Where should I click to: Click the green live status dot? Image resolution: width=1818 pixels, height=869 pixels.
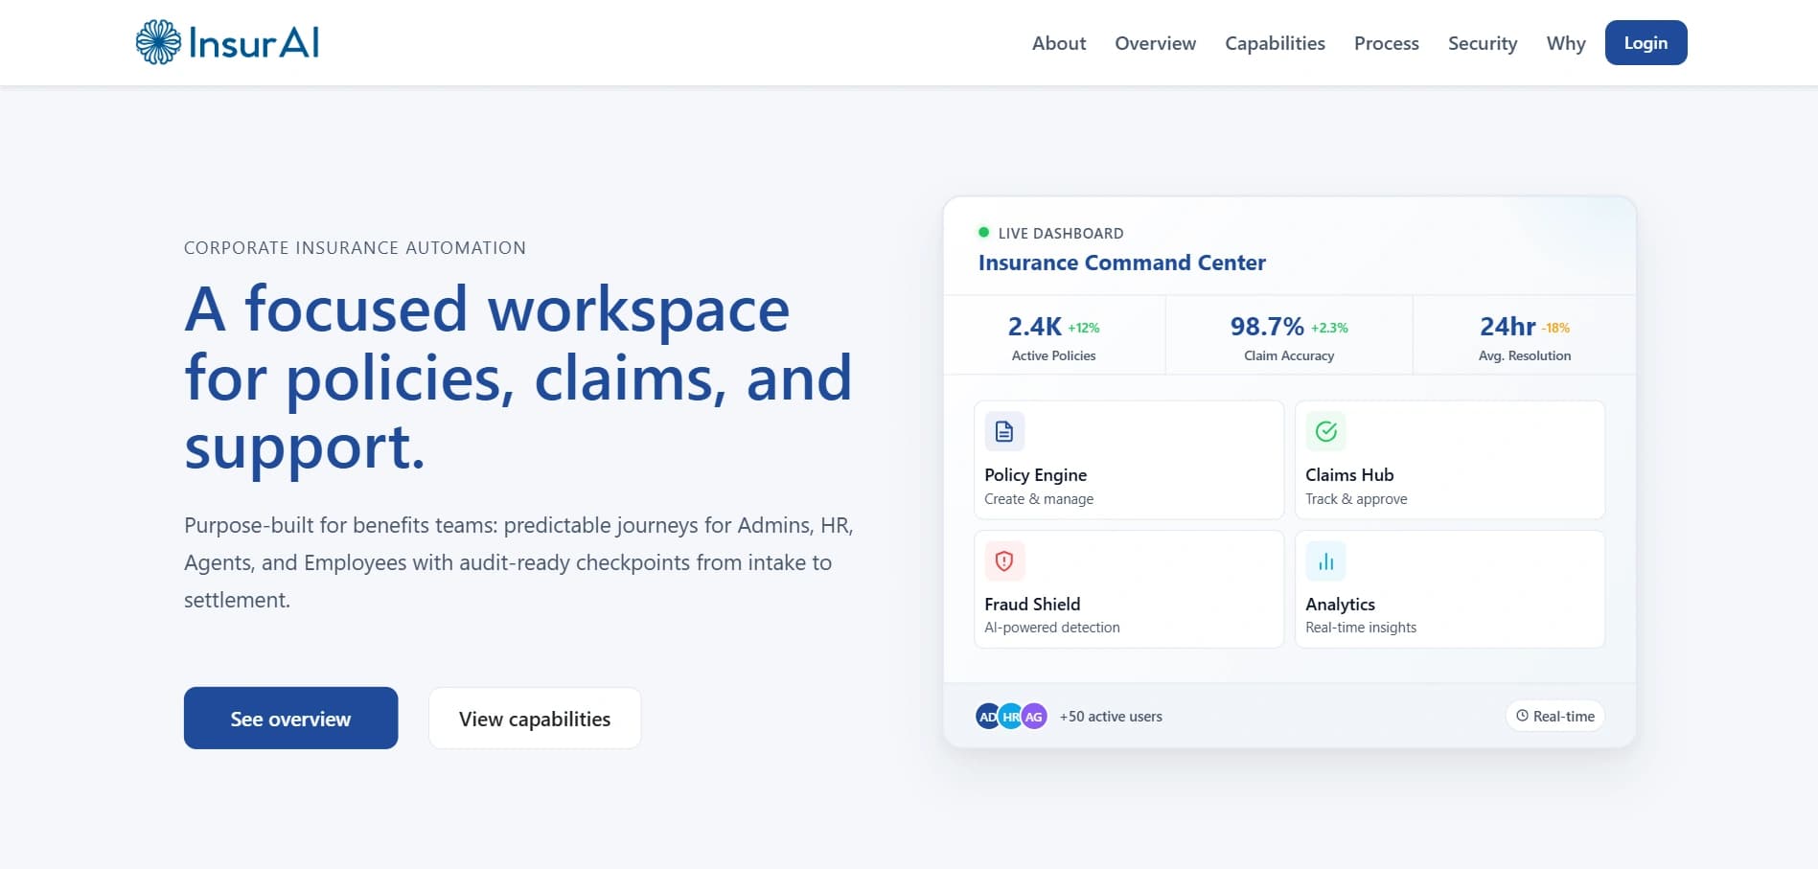pyautogui.click(x=983, y=232)
